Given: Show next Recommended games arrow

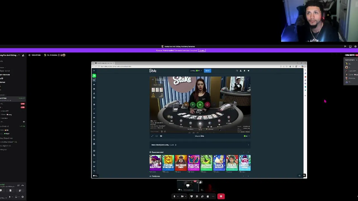Looking at the screenshot, I should click(x=248, y=152).
